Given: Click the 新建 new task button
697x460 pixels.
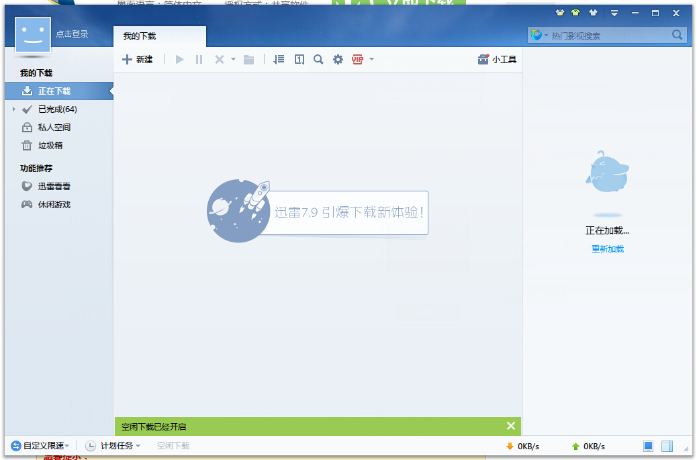Looking at the screenshot, I should (x=138, y=60).
